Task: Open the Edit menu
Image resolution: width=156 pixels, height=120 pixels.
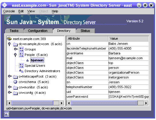Action: tap(21, 11)
